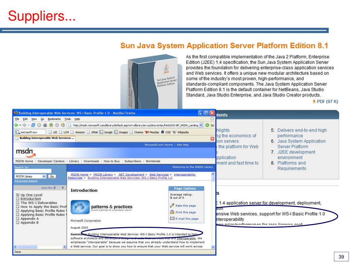Select the Building Interoperable Web Services tab
350x262 pixels.
point(45,139)
